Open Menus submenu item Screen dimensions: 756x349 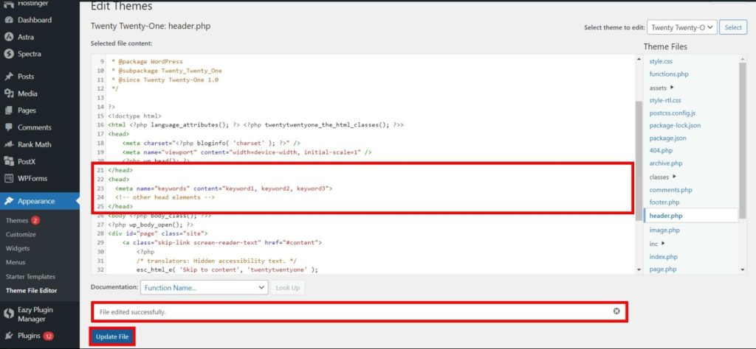(x=16, y=262)
